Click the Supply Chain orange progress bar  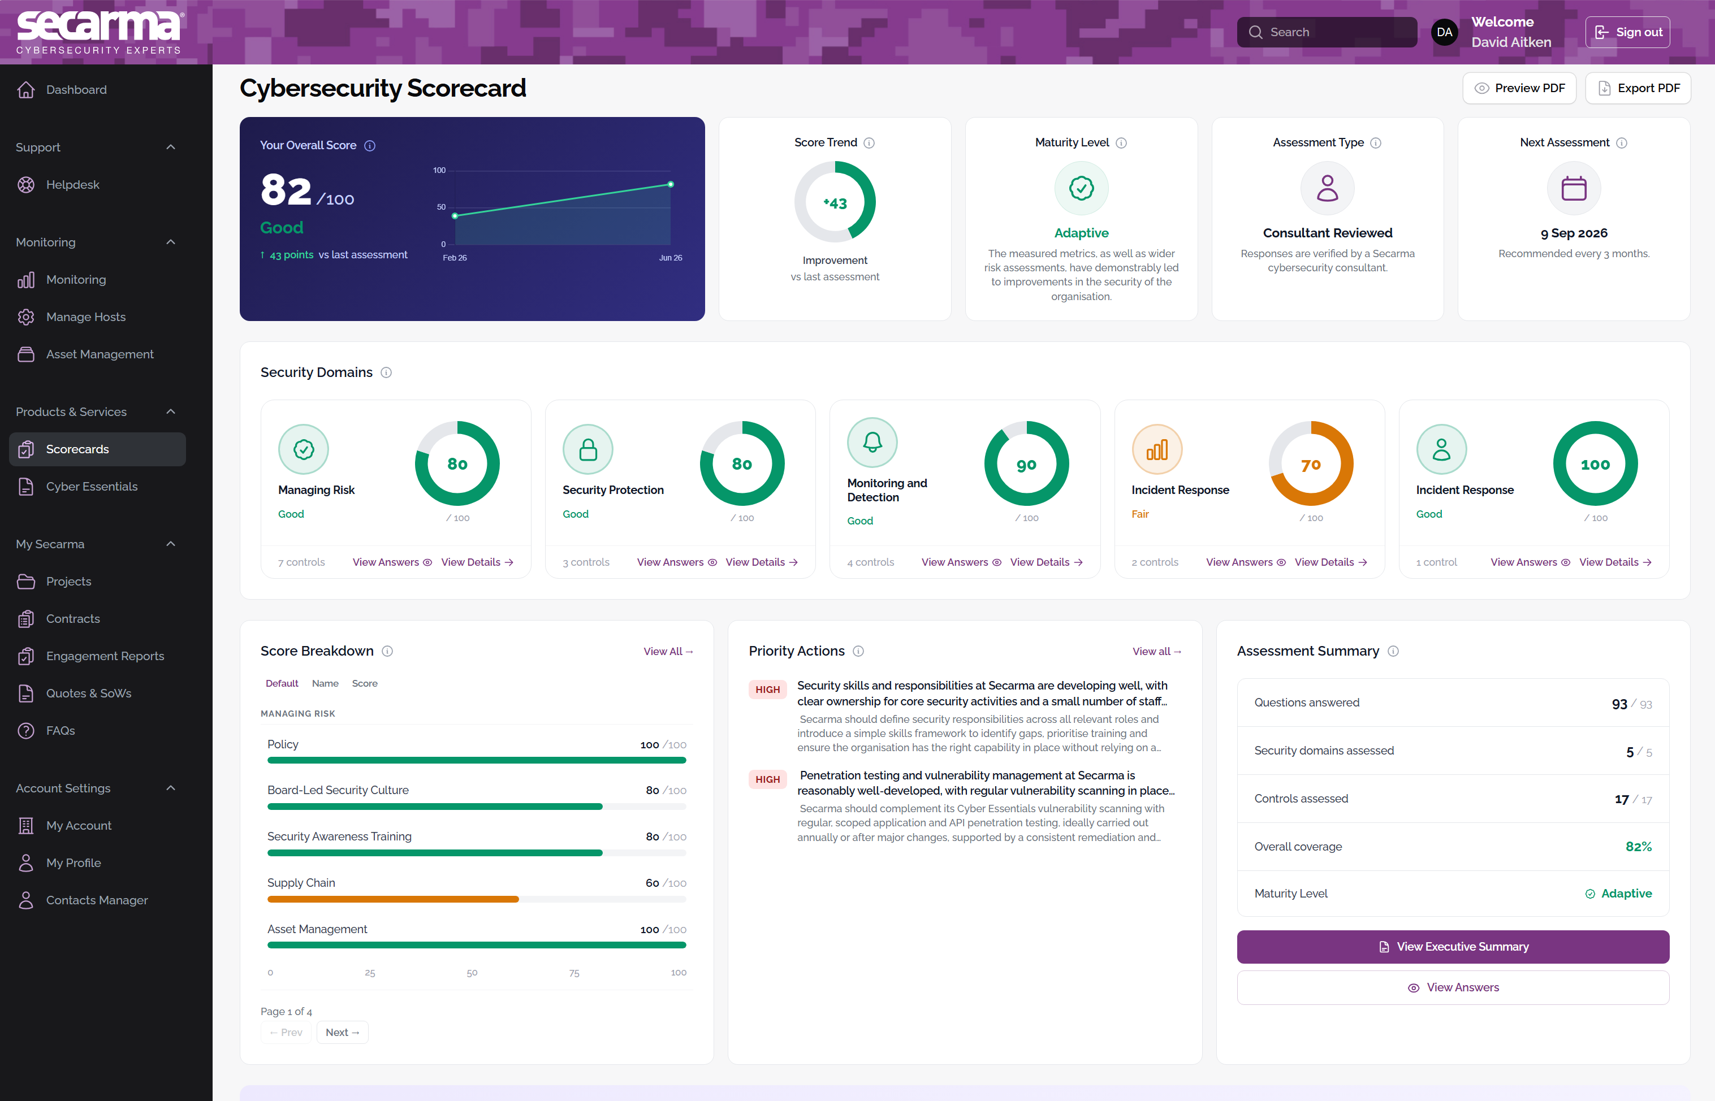[x=392, y=899]
